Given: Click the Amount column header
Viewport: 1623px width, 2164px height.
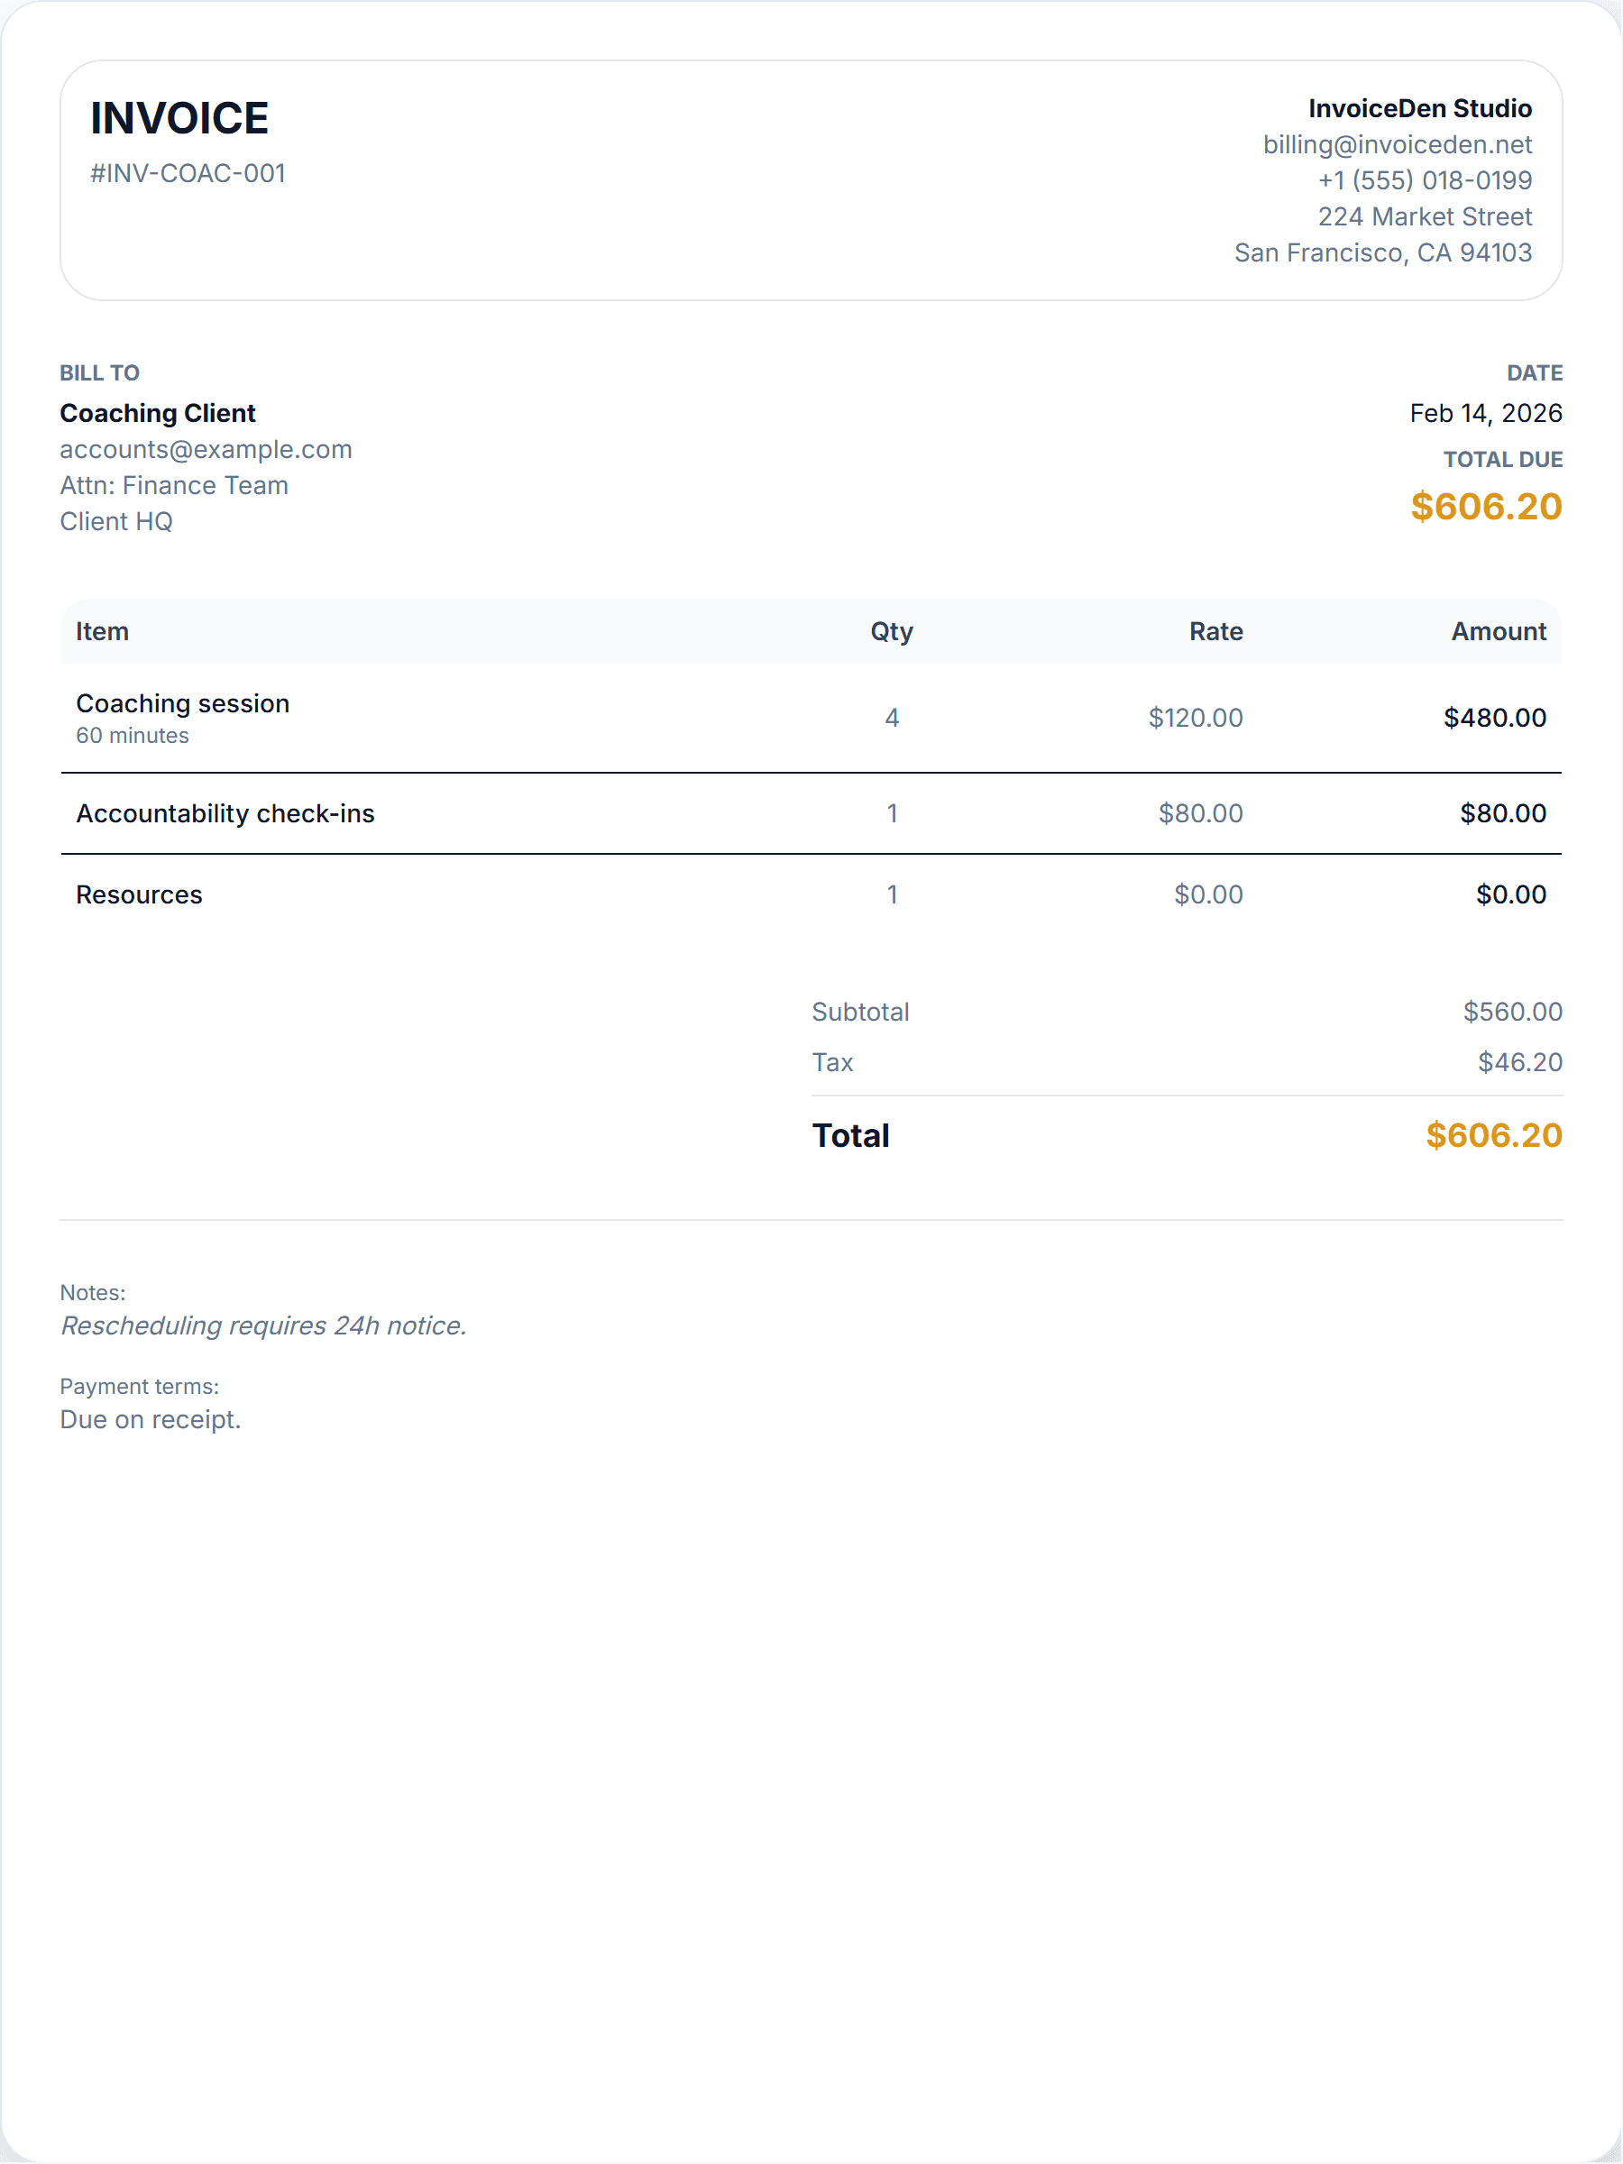Looking at the screenshot, I should [x=1498, y=632].
